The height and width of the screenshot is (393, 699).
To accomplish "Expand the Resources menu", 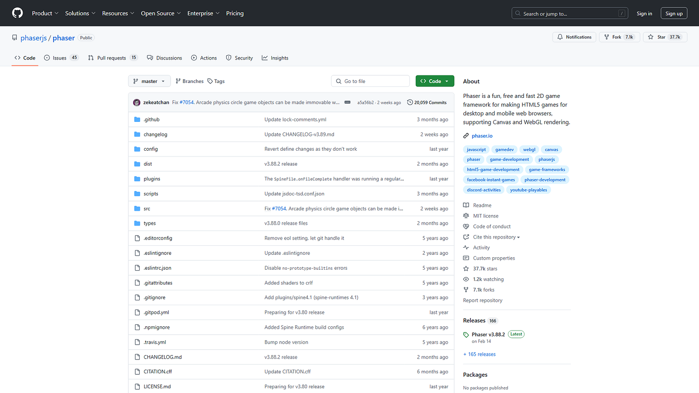I will click(x=118, y=13).
